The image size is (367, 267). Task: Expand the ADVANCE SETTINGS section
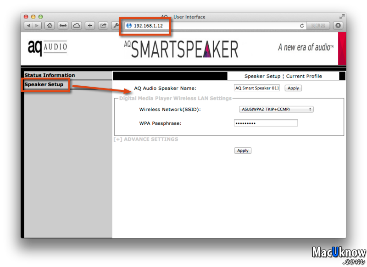pyautogui.click(x=146, y=139)
